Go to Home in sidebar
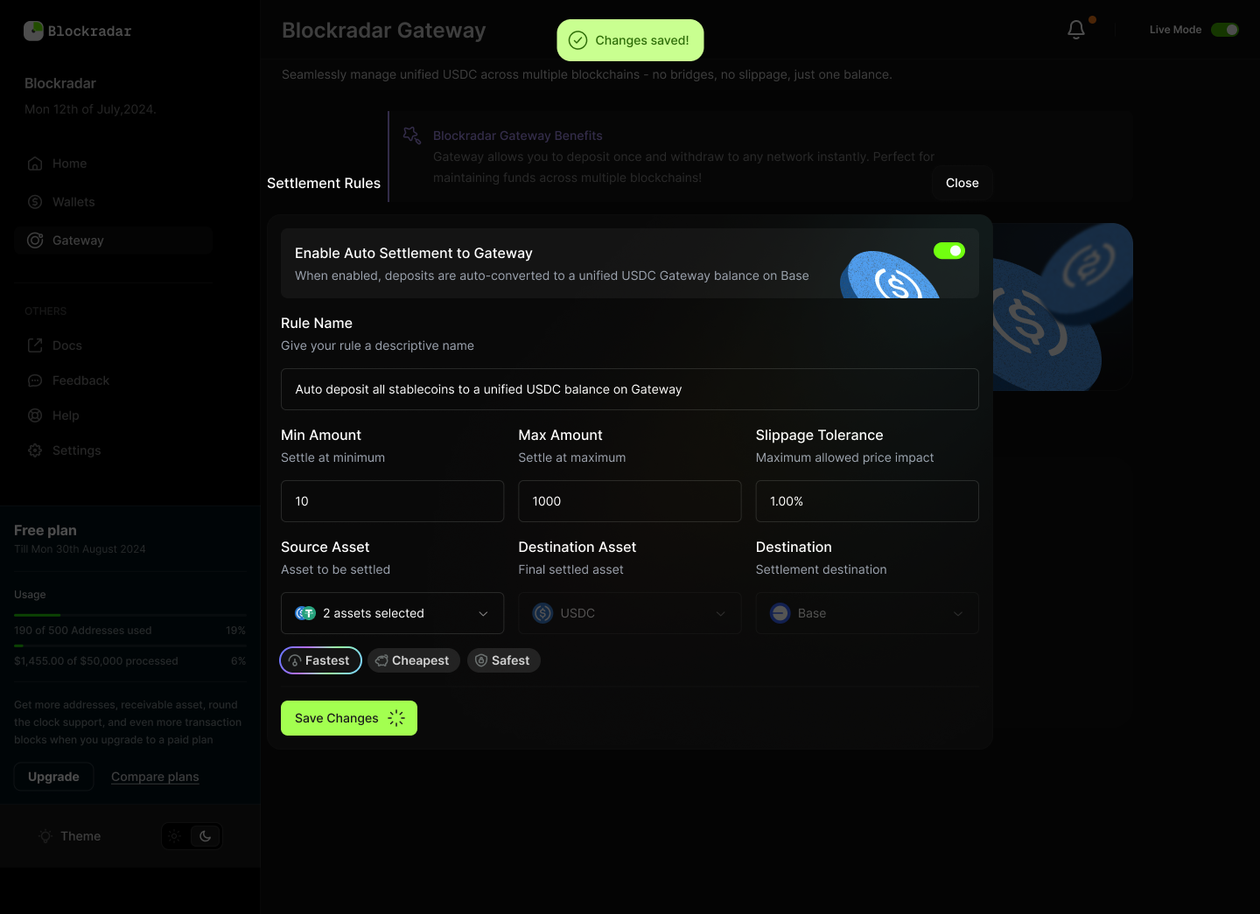This screenshot has width=1260, height=914. (113, 164)
